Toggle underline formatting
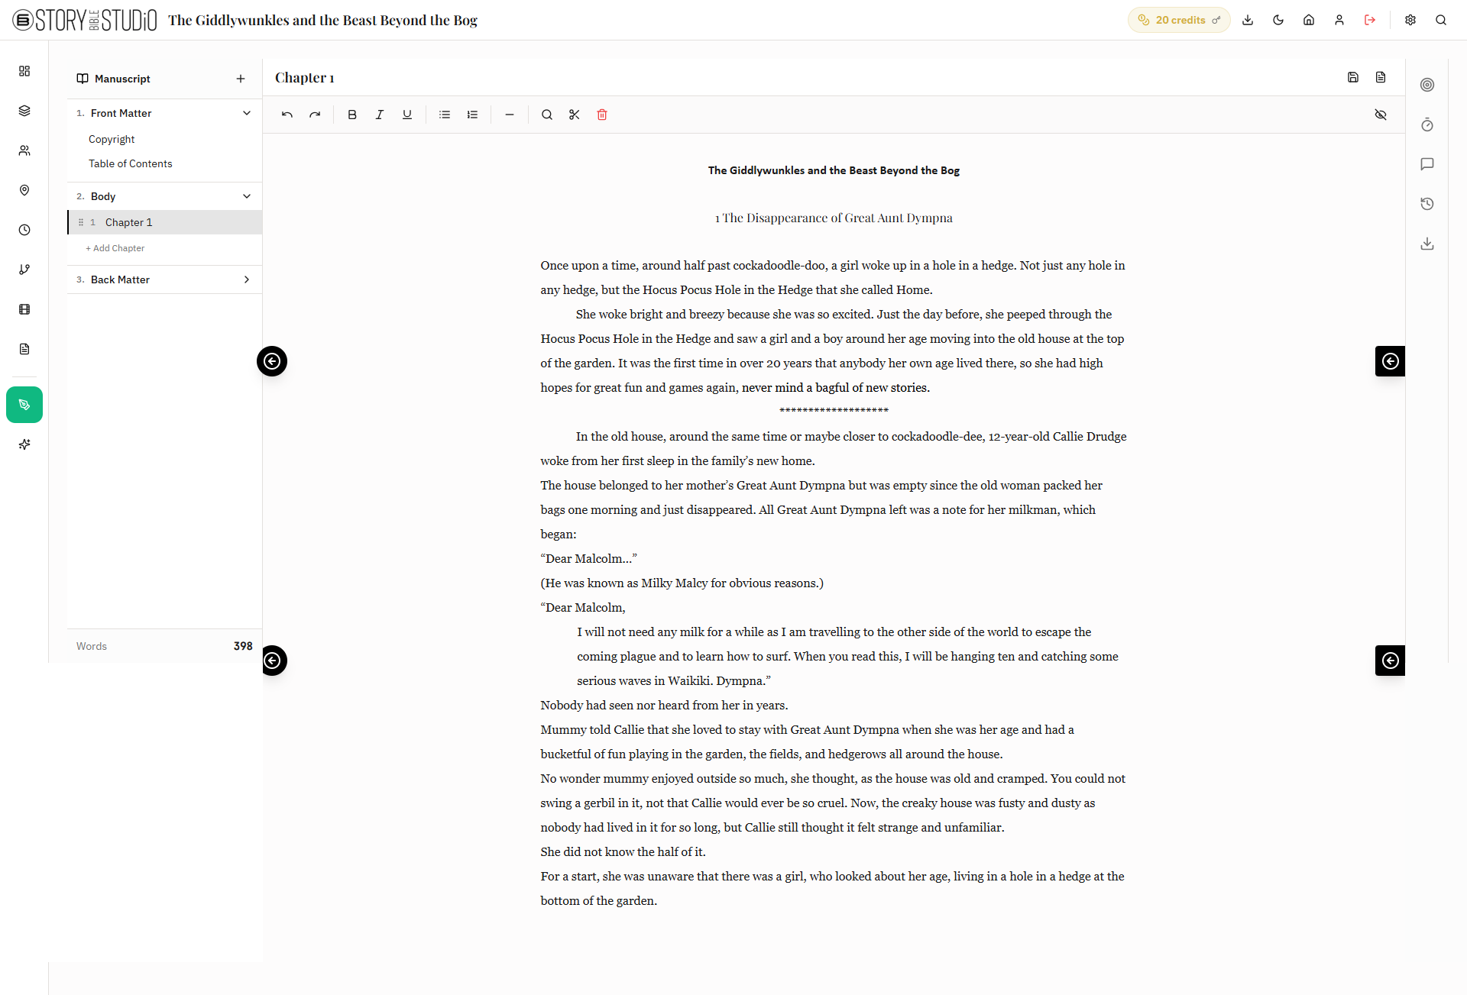 tap(407, 115)
